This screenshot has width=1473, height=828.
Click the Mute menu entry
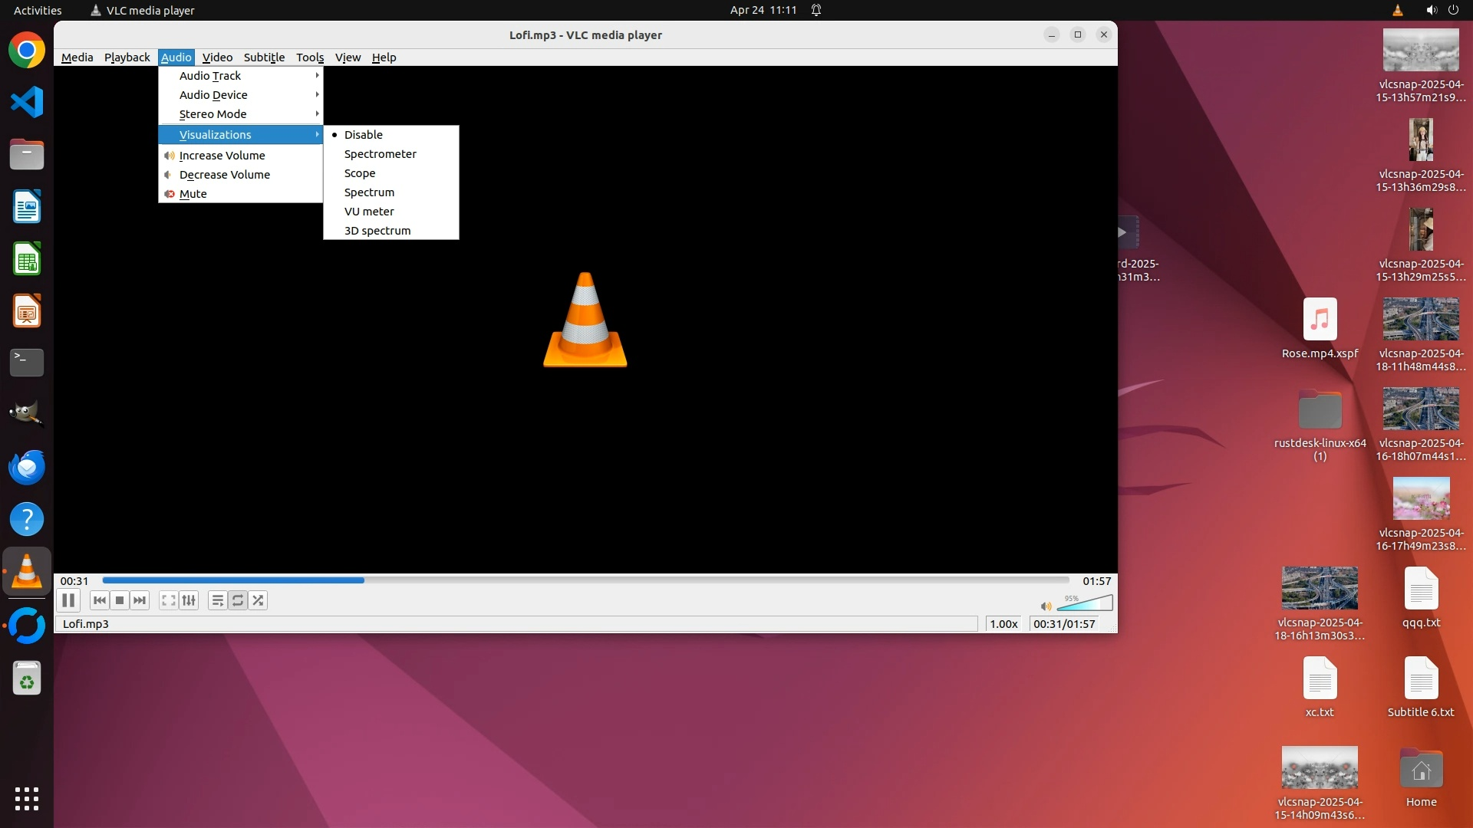click(193, 194)
